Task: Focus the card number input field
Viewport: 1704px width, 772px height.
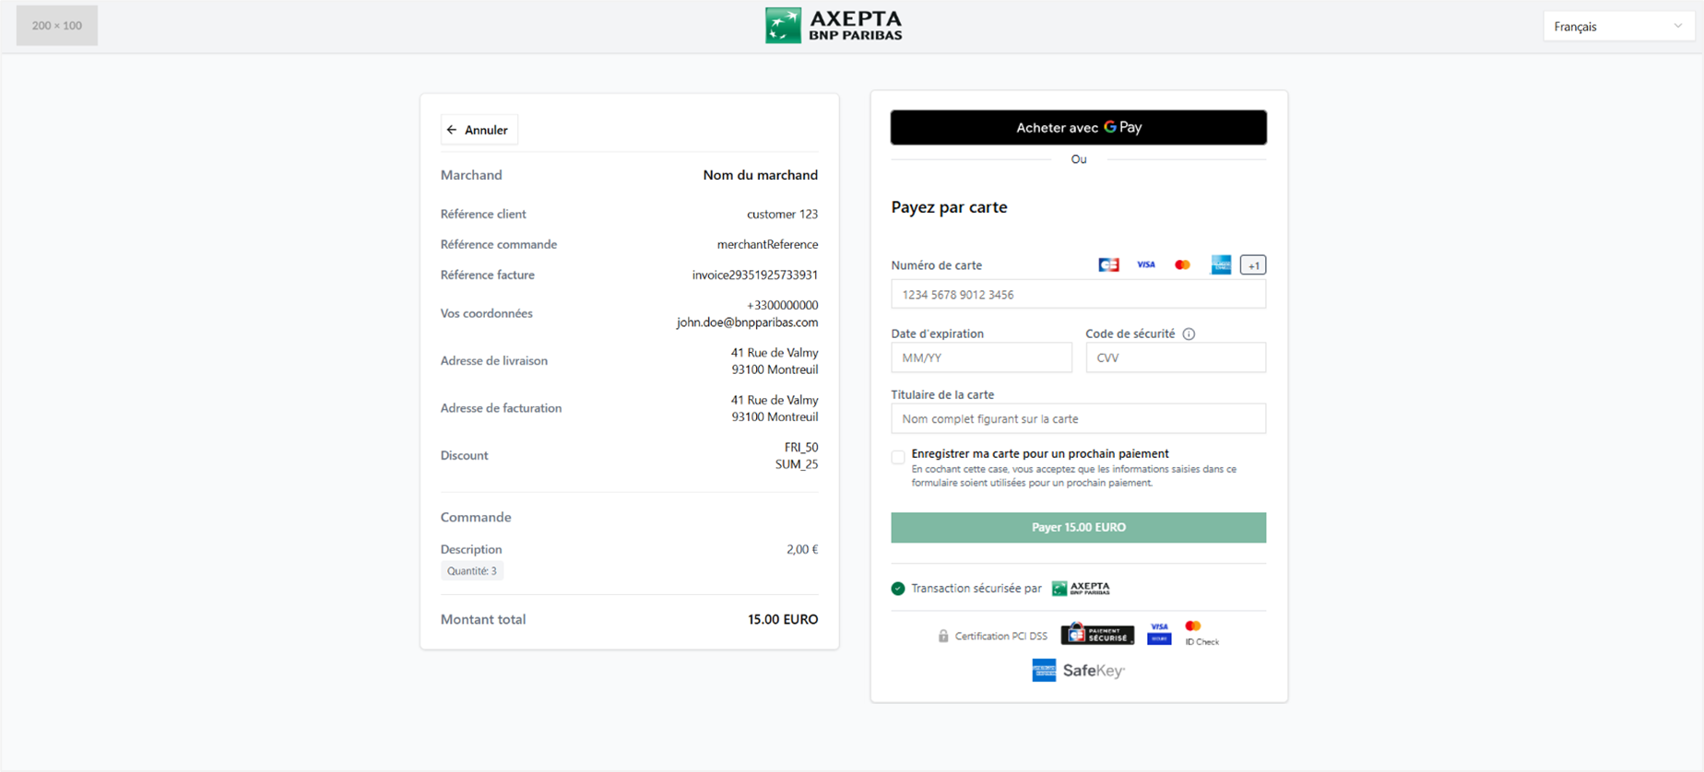Action: pyautogui.click(x=1078, y=295)
